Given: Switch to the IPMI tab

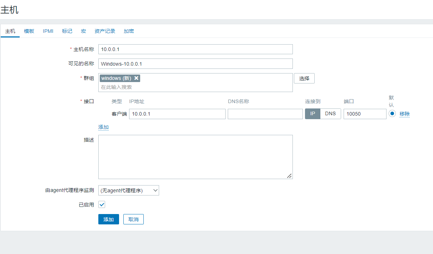Looking at the screenshot, I should point(48,31).
